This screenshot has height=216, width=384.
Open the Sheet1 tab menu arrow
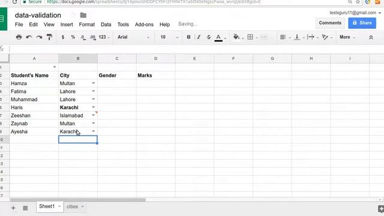[59, 206]
